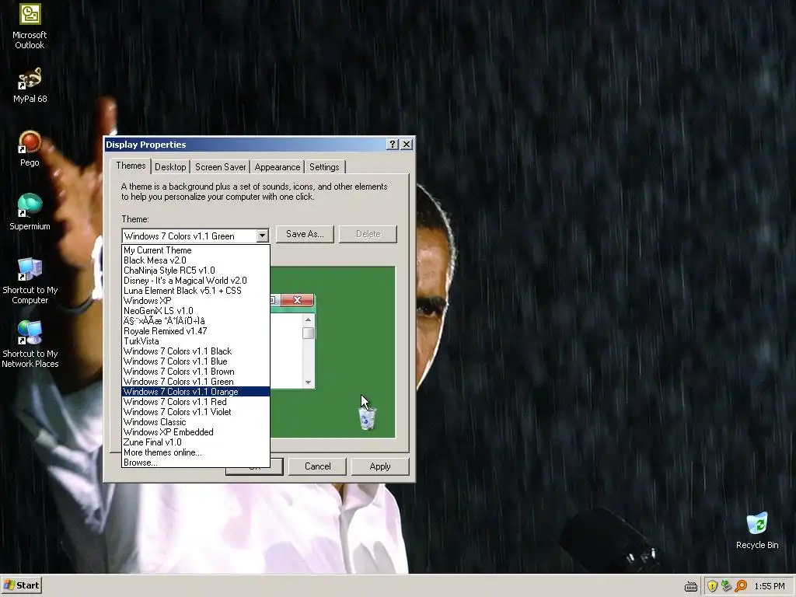This screenshot has height=597, width=796.
Task: Select highlighted Windows 7 Colors v1.1 Orange
Action: (x=195, y=392)
